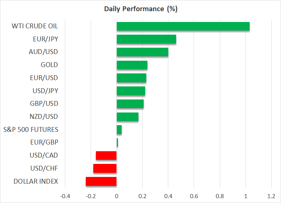Click the red USD/CHF bar
The image size is (281, 203).
tap(105, 168)
